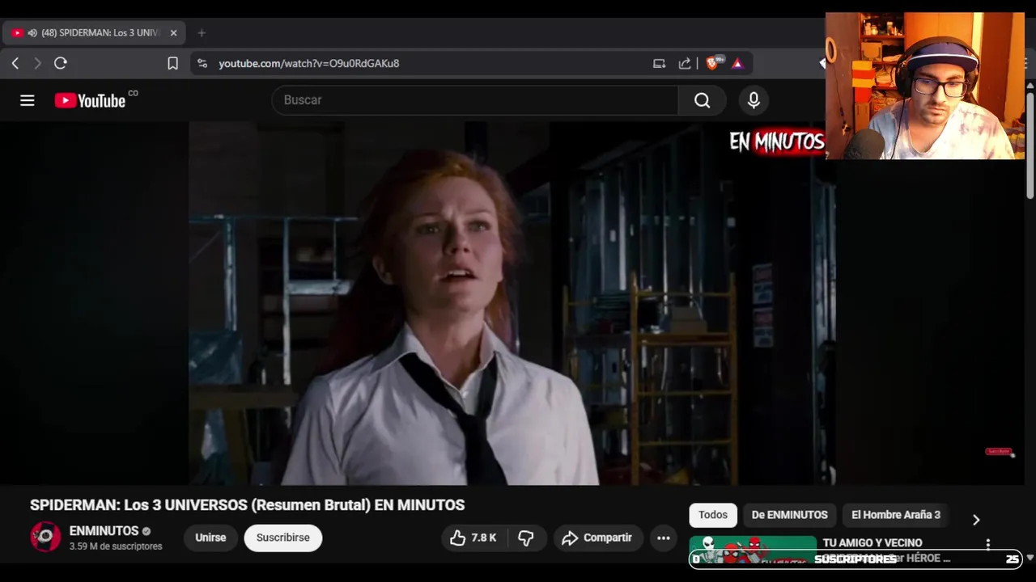Click the scroll down arrow at scrollbar bottom
This screenshot has height=582, width=1036.
(x=1030, y=558)
